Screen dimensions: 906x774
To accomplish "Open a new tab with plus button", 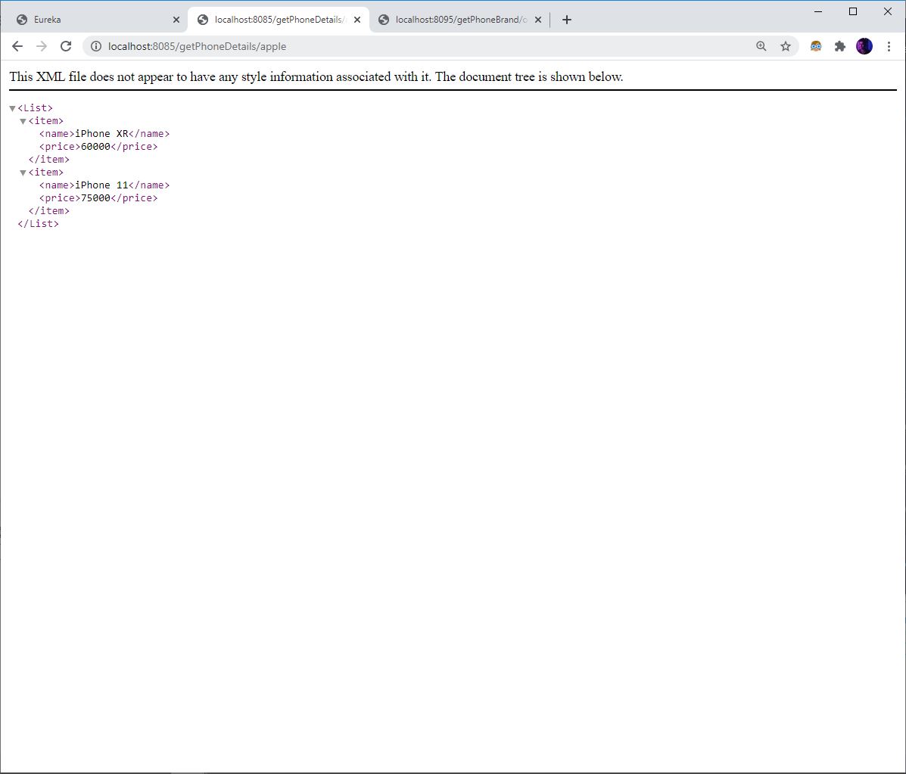I will [567, 20].
